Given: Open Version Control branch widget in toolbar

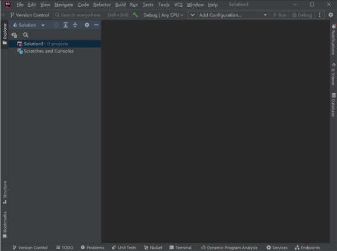Looking at the screenshot, I should [x=30, y=15].
